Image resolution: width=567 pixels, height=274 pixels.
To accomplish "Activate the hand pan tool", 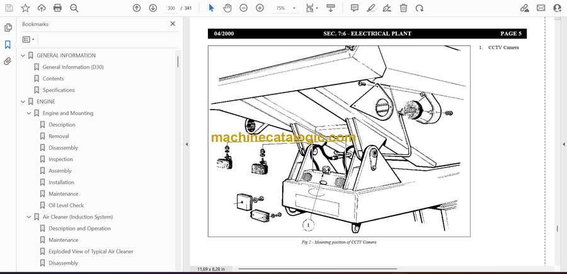I will click(x=227, y=8).
